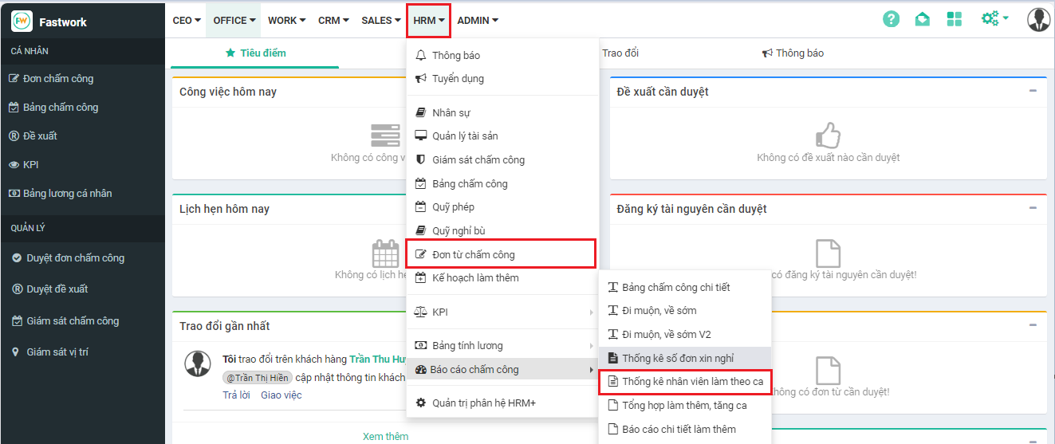Image resolution: width=1055 pixels, height=444 pixels.
Task: Choose Thống kê nhân viên làm theo ca
Action: click(x=691, y=382)
